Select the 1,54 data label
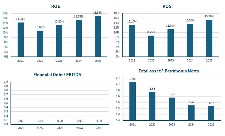225x136 pixels. 172,94
